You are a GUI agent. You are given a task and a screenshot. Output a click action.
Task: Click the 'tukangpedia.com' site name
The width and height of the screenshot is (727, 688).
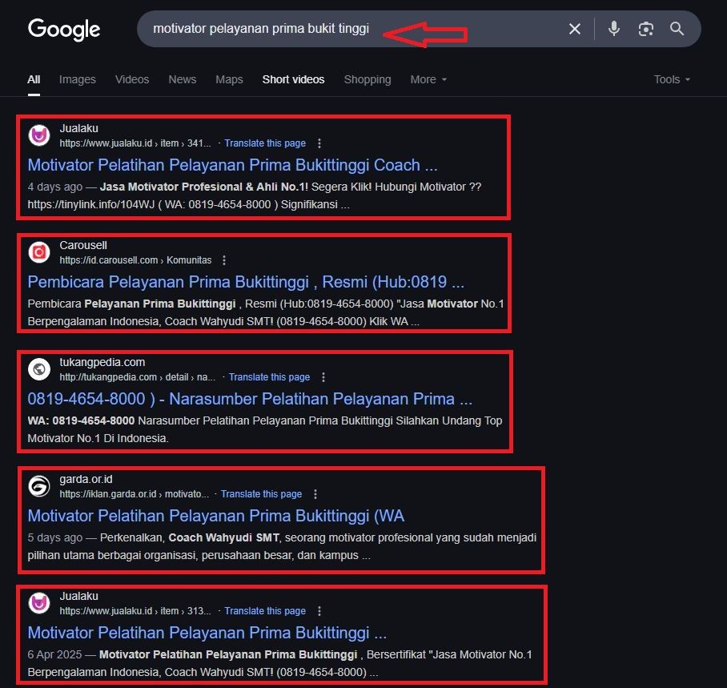click(102, 362)
